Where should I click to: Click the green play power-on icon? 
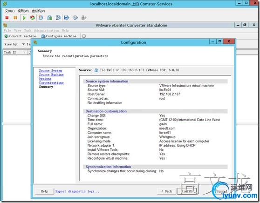point(24,18)
